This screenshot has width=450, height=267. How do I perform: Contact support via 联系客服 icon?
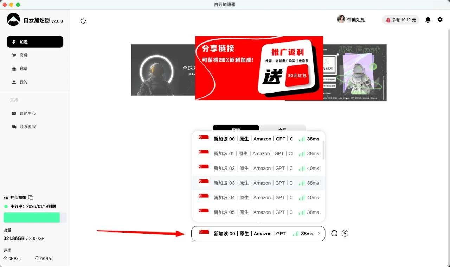click(13, 127)
